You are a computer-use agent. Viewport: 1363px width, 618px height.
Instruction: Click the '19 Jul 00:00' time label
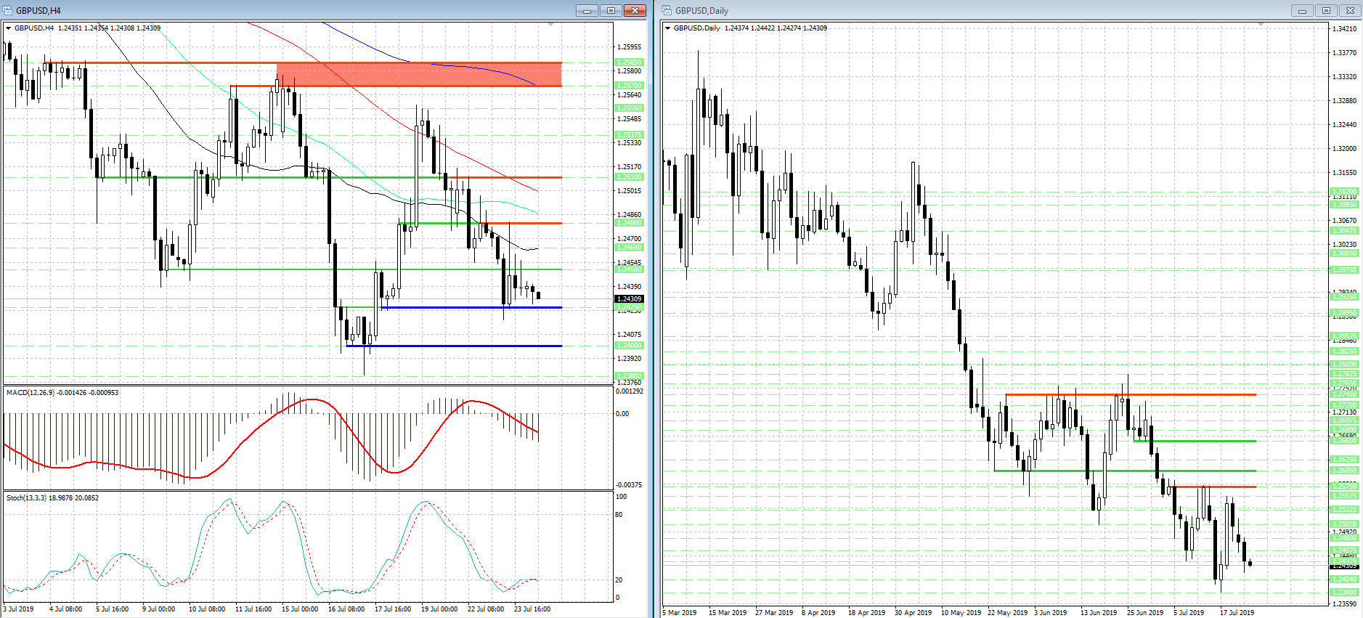tap(439, 609)
